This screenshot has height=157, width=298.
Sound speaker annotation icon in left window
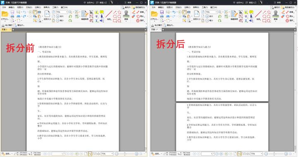click(102, 21)
